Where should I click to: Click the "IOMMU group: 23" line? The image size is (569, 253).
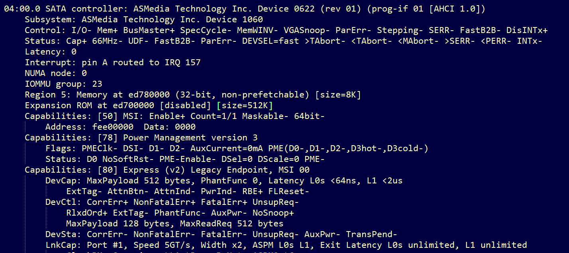(x=63, y=84)
